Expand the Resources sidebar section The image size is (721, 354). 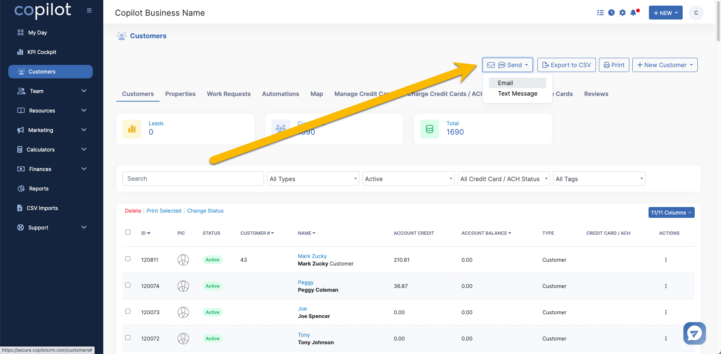pyautogui.click(x=50, y=111)
